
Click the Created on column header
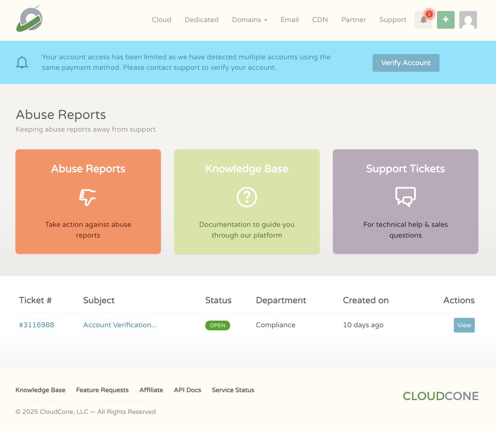tap(366, 300)
